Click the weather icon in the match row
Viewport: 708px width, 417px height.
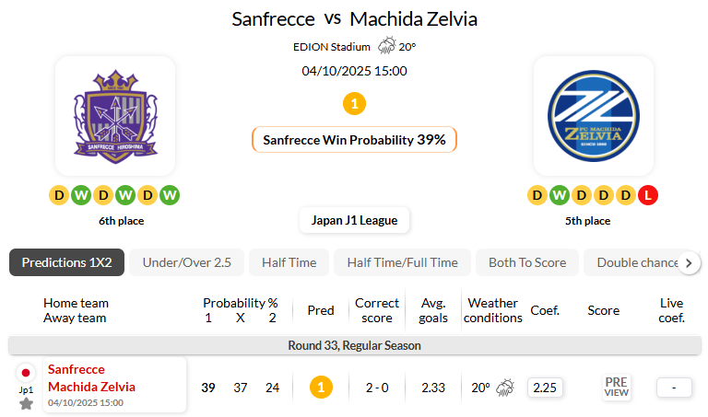tap(505, 388)
